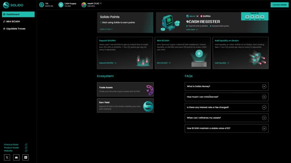Screen dimensions: 291x163
Task: Click the glowing coin illustration in Mint $CASH card
Action: (199, 58)
